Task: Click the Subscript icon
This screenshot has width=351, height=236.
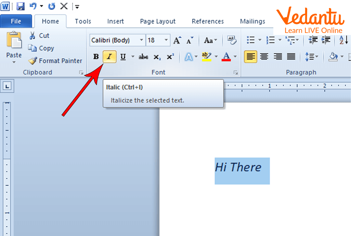Action: click(x=157, y=57)
